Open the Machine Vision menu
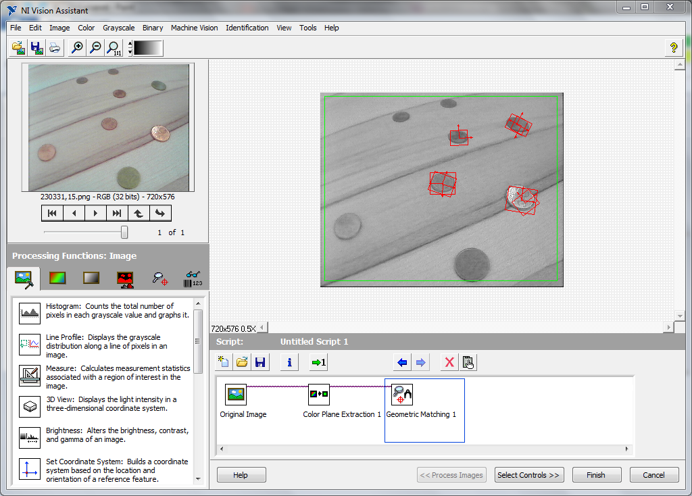Image resolution: width=692 pixels, height=496 pixels. click(194, 28)
